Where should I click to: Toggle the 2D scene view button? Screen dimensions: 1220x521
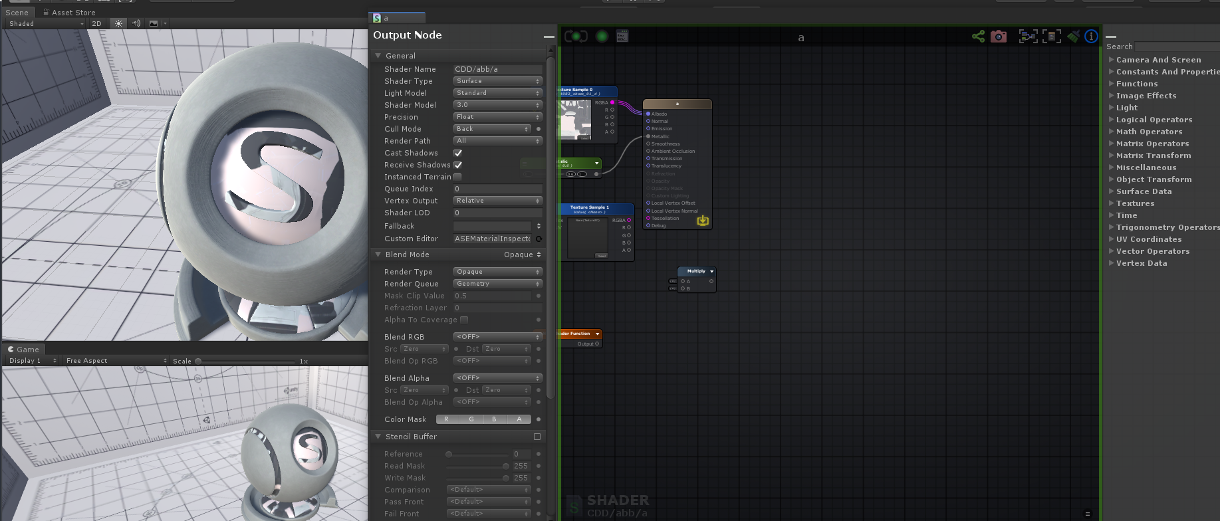click(x=97, y=23)
